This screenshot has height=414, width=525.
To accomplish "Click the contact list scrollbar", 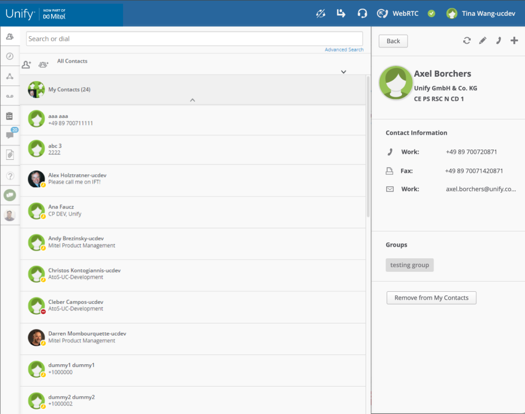I will click(368, 147).
